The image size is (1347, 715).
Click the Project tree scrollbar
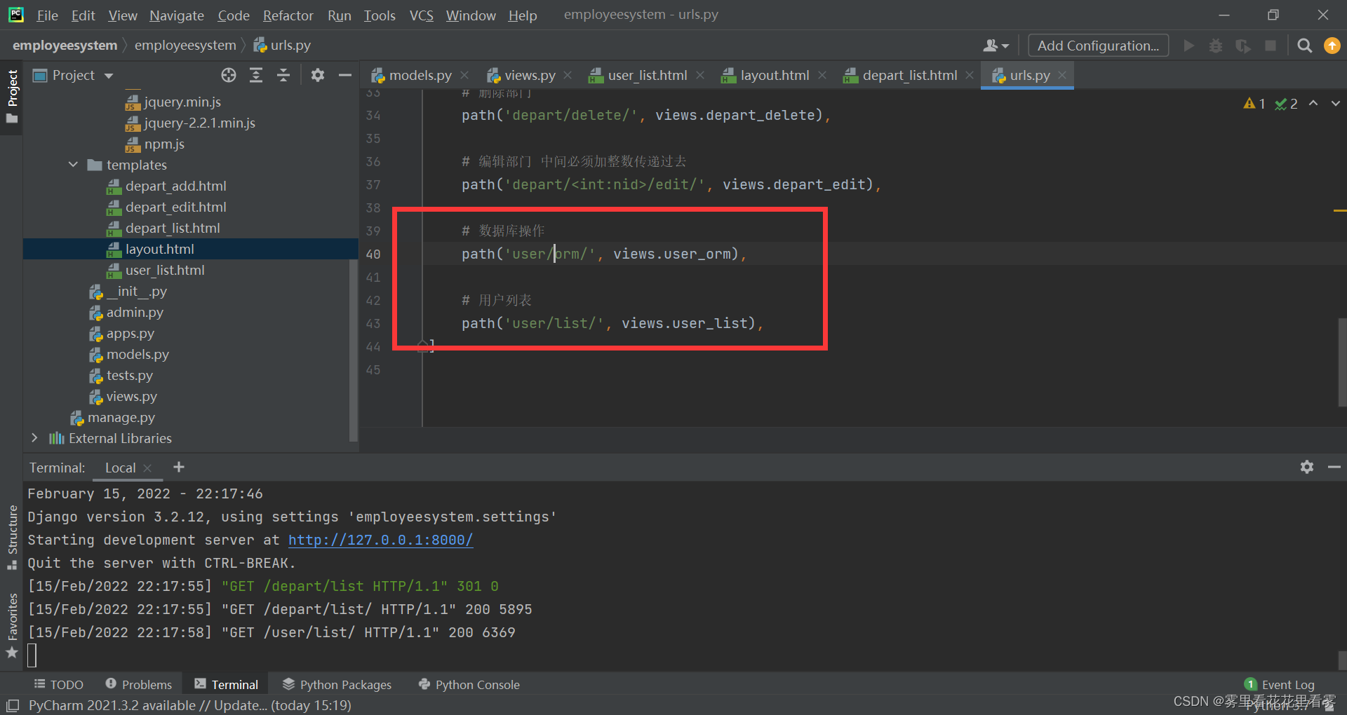pos(354,350)
